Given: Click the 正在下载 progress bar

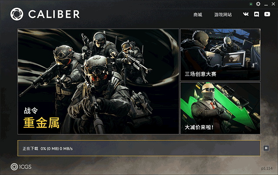Looking at the screenshot, I should click(139, 148).
